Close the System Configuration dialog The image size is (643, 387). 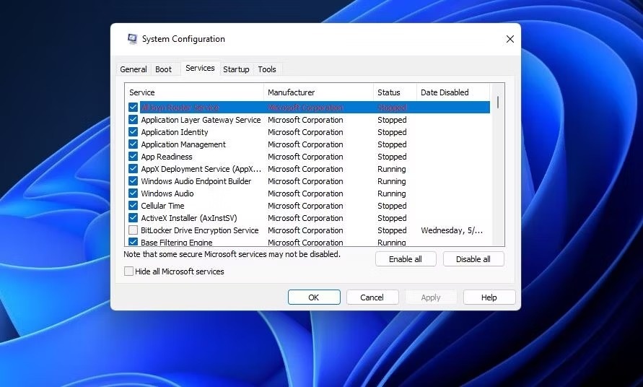(x=509, y=39)
